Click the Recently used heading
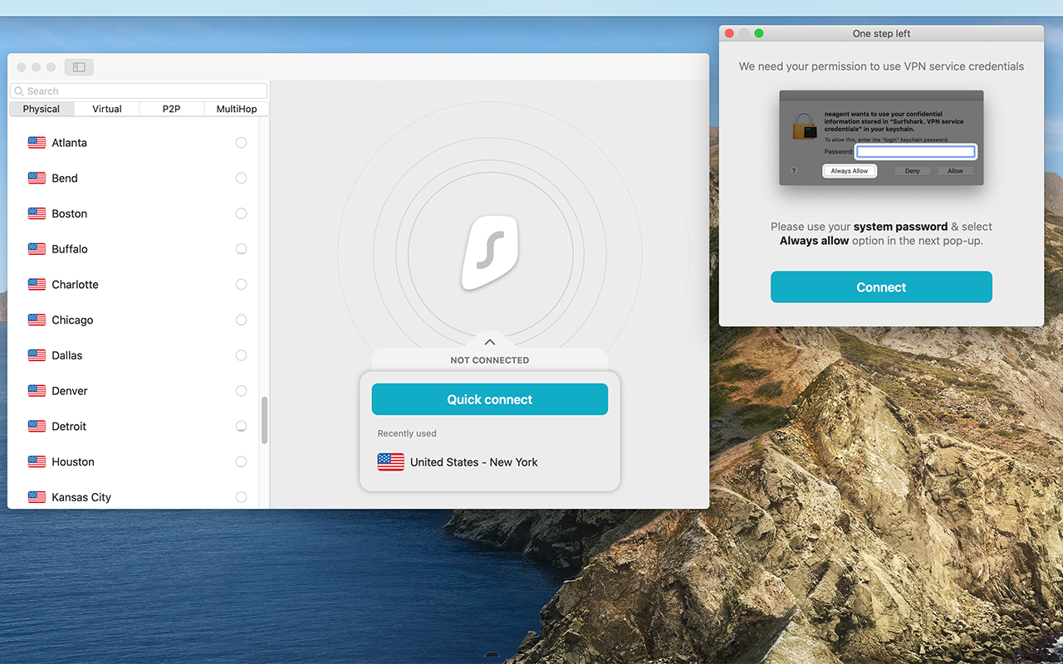This screenshot has height=664, width=1063. click(x=407, y=433)
